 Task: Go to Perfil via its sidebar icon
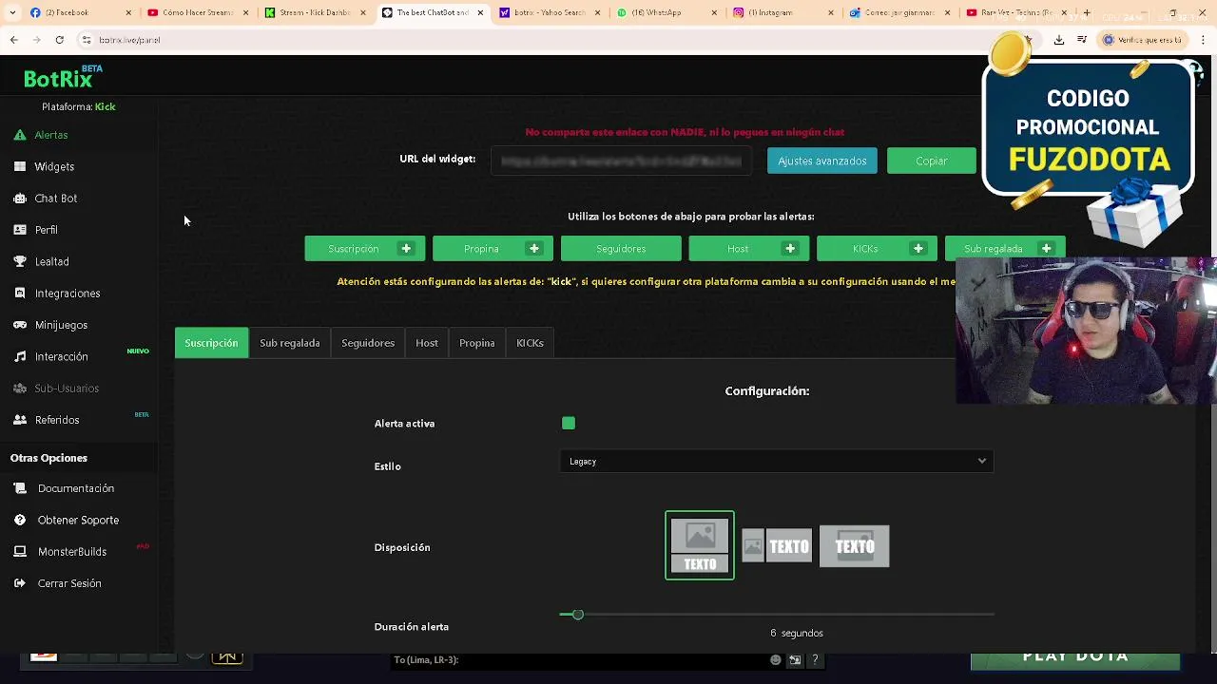pyautogui.click(x=20, y=230)
